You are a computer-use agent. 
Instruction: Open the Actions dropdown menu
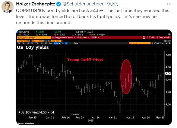coord(83,37)
